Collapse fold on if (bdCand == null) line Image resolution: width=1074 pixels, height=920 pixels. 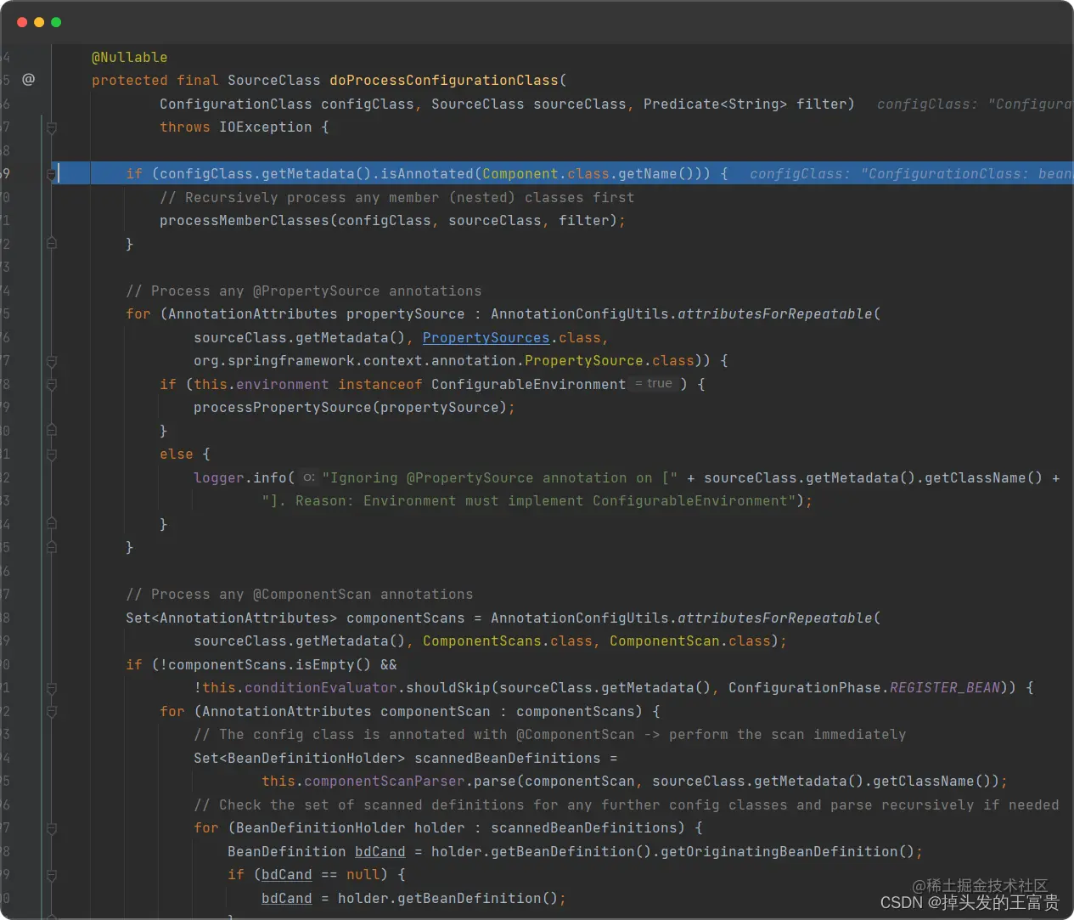(x=52, y=875)
